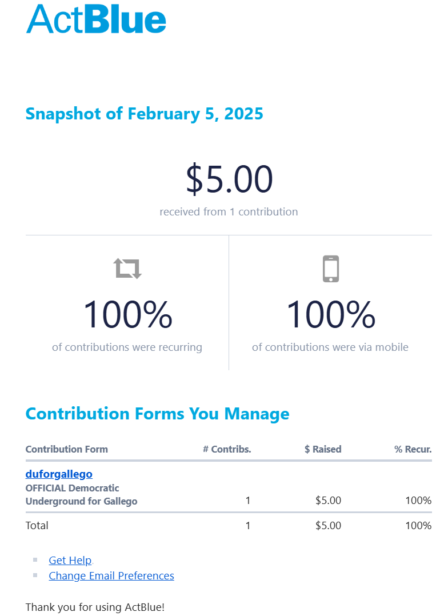440x616 pixels.
Task: Click 'received from 1 contribution' text
Action: click(x=229, y=211)
